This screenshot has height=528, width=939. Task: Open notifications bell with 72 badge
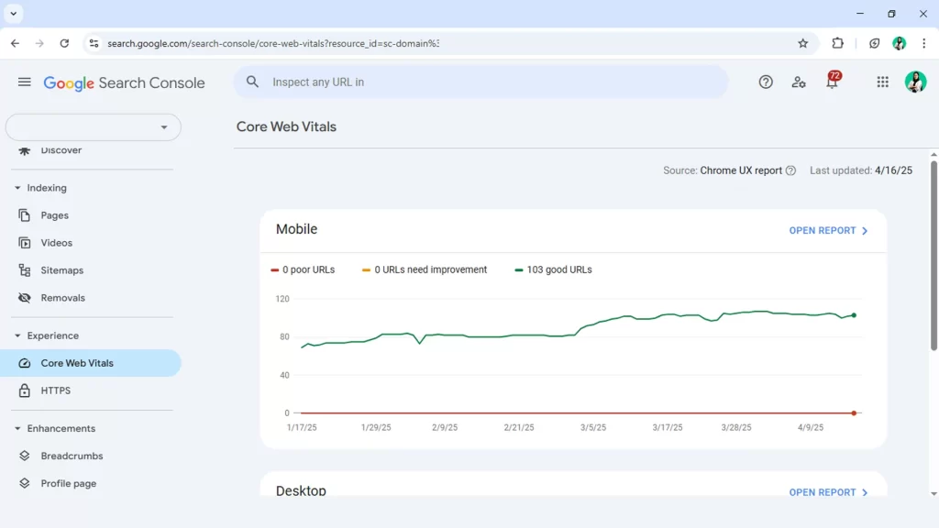point(833,81)
